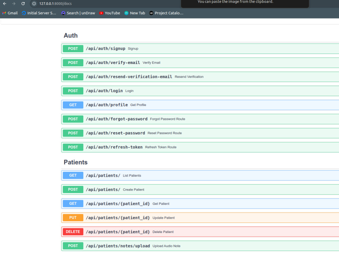Viewport: 339px width, 254px height.
Task: Click the GET badge on profile row
Action: point(73,105)
